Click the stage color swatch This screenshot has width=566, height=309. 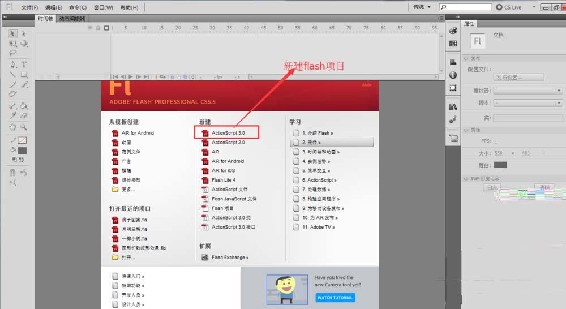[x=500, y=165]
